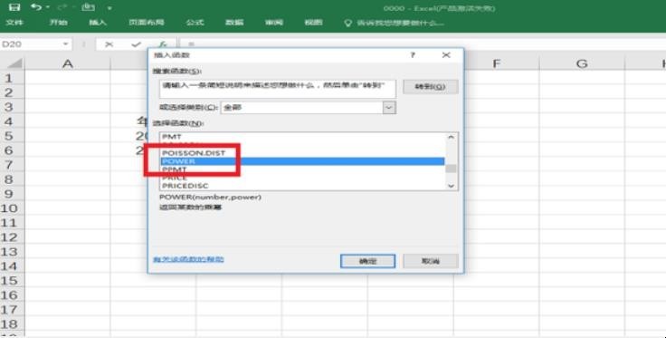This screenshot has width=666, height=338.
Task: Open the 文件 (File) tab
Action: (14, 23)
